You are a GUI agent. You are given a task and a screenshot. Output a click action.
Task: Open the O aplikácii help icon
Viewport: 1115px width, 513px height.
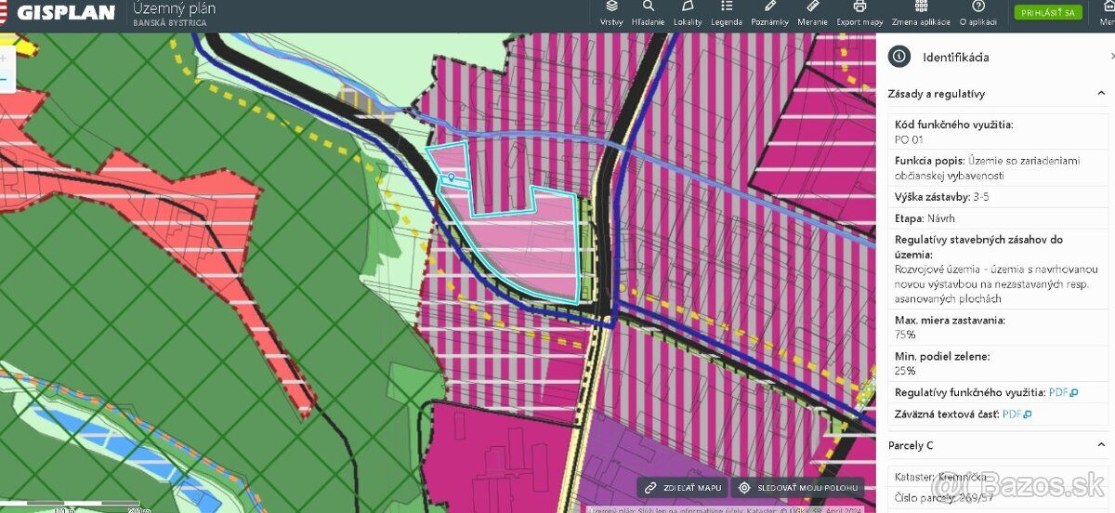(x=977, y=13)
